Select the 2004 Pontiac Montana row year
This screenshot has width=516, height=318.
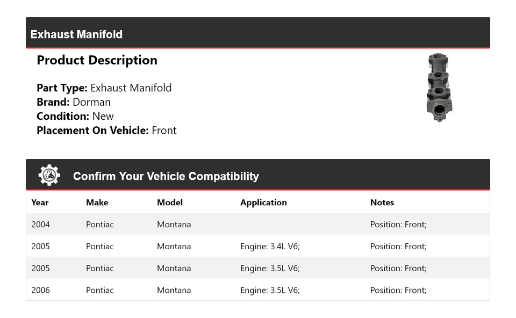click(40, 225)
